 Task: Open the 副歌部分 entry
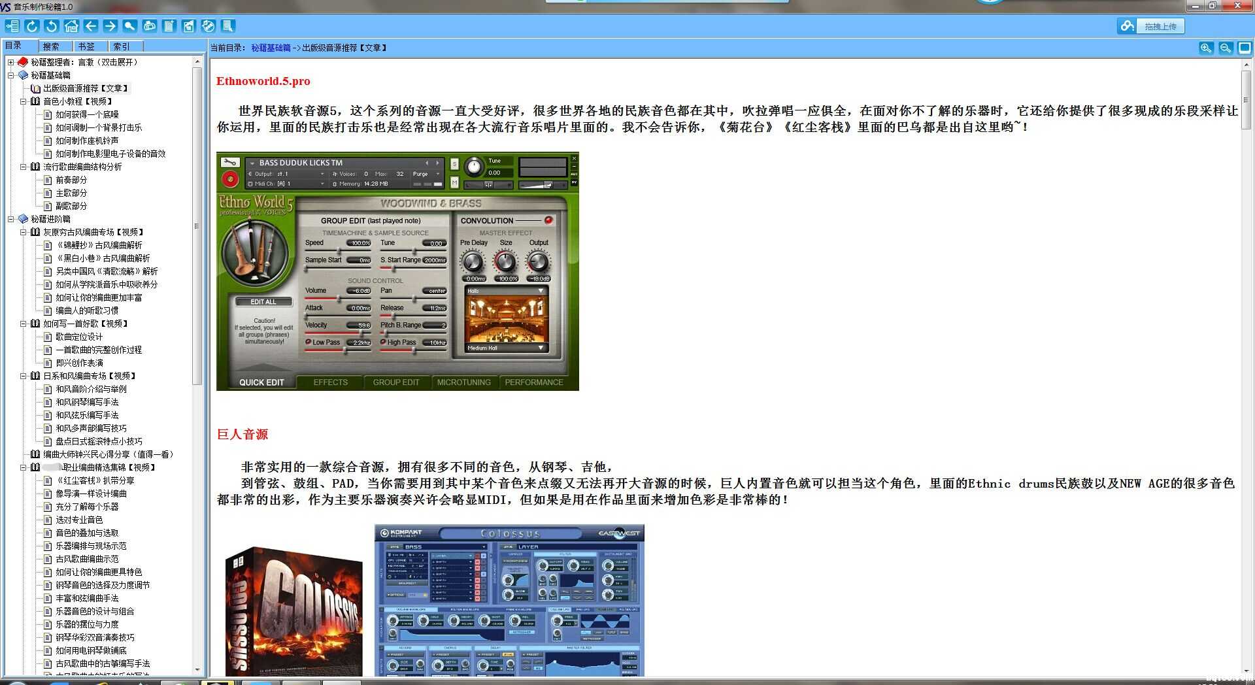point(71,206)
